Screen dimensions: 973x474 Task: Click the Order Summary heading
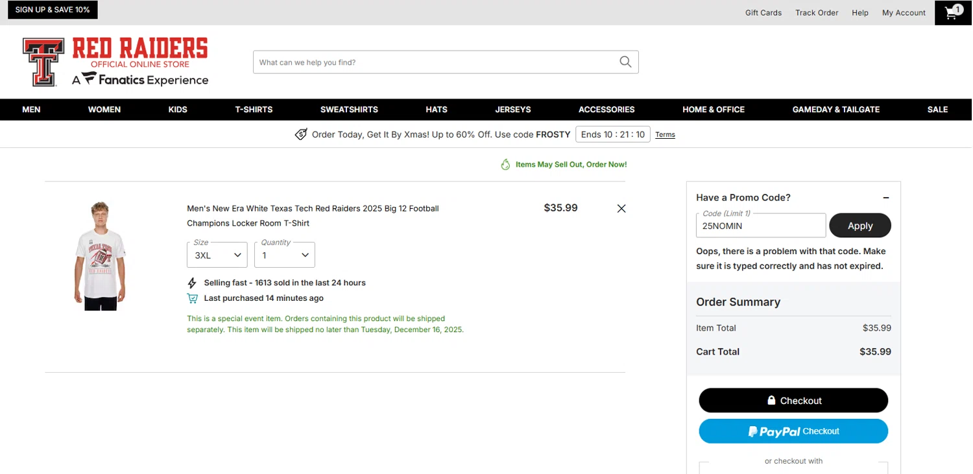point(738,302)
